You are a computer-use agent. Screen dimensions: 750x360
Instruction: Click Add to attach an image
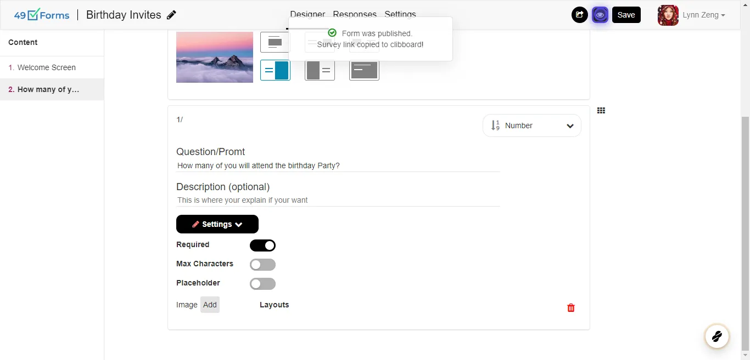coord(210,305)
